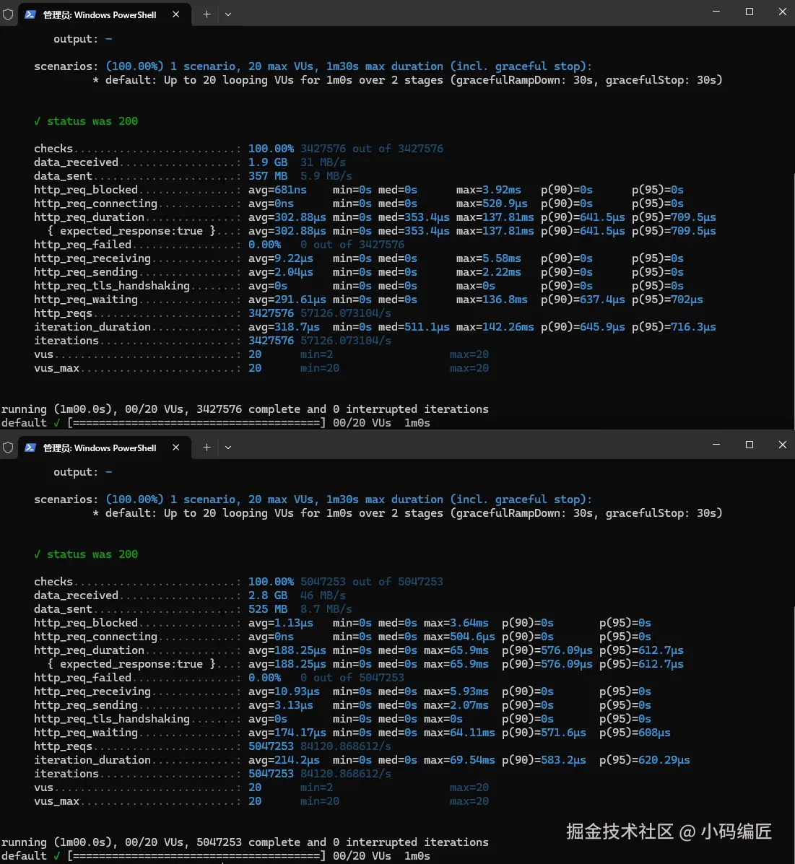Click PowerShell icon on upper window's tab
This screenshot has width=795, height=864.
tap(30, 14)
